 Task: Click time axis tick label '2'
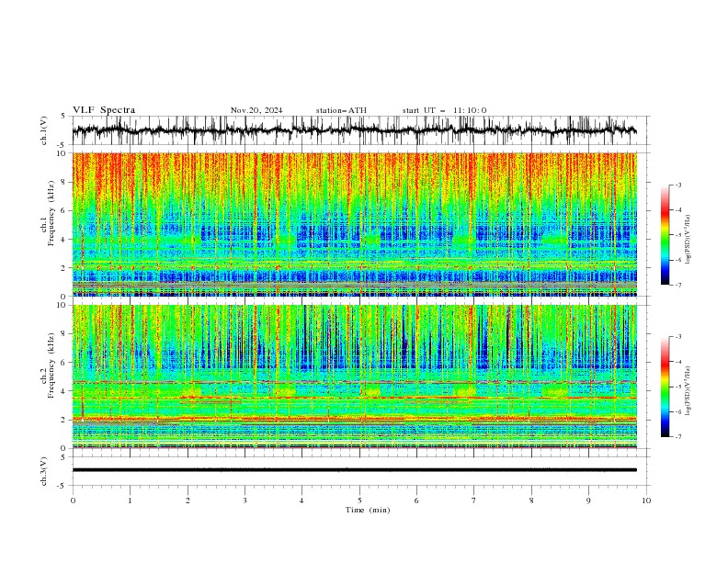[188, 500]
